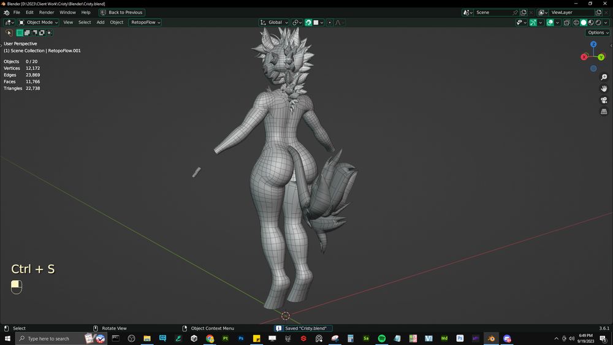Image resolution: width=613 pixels, height=345 pixels.
Task: Open the File menu
Action: pyautogui.click(x=17, y=12)
